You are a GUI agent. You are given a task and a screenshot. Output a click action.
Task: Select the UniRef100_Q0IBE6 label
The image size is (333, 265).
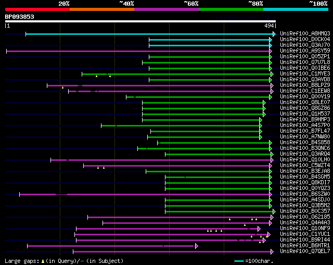[x=305, y=68]
